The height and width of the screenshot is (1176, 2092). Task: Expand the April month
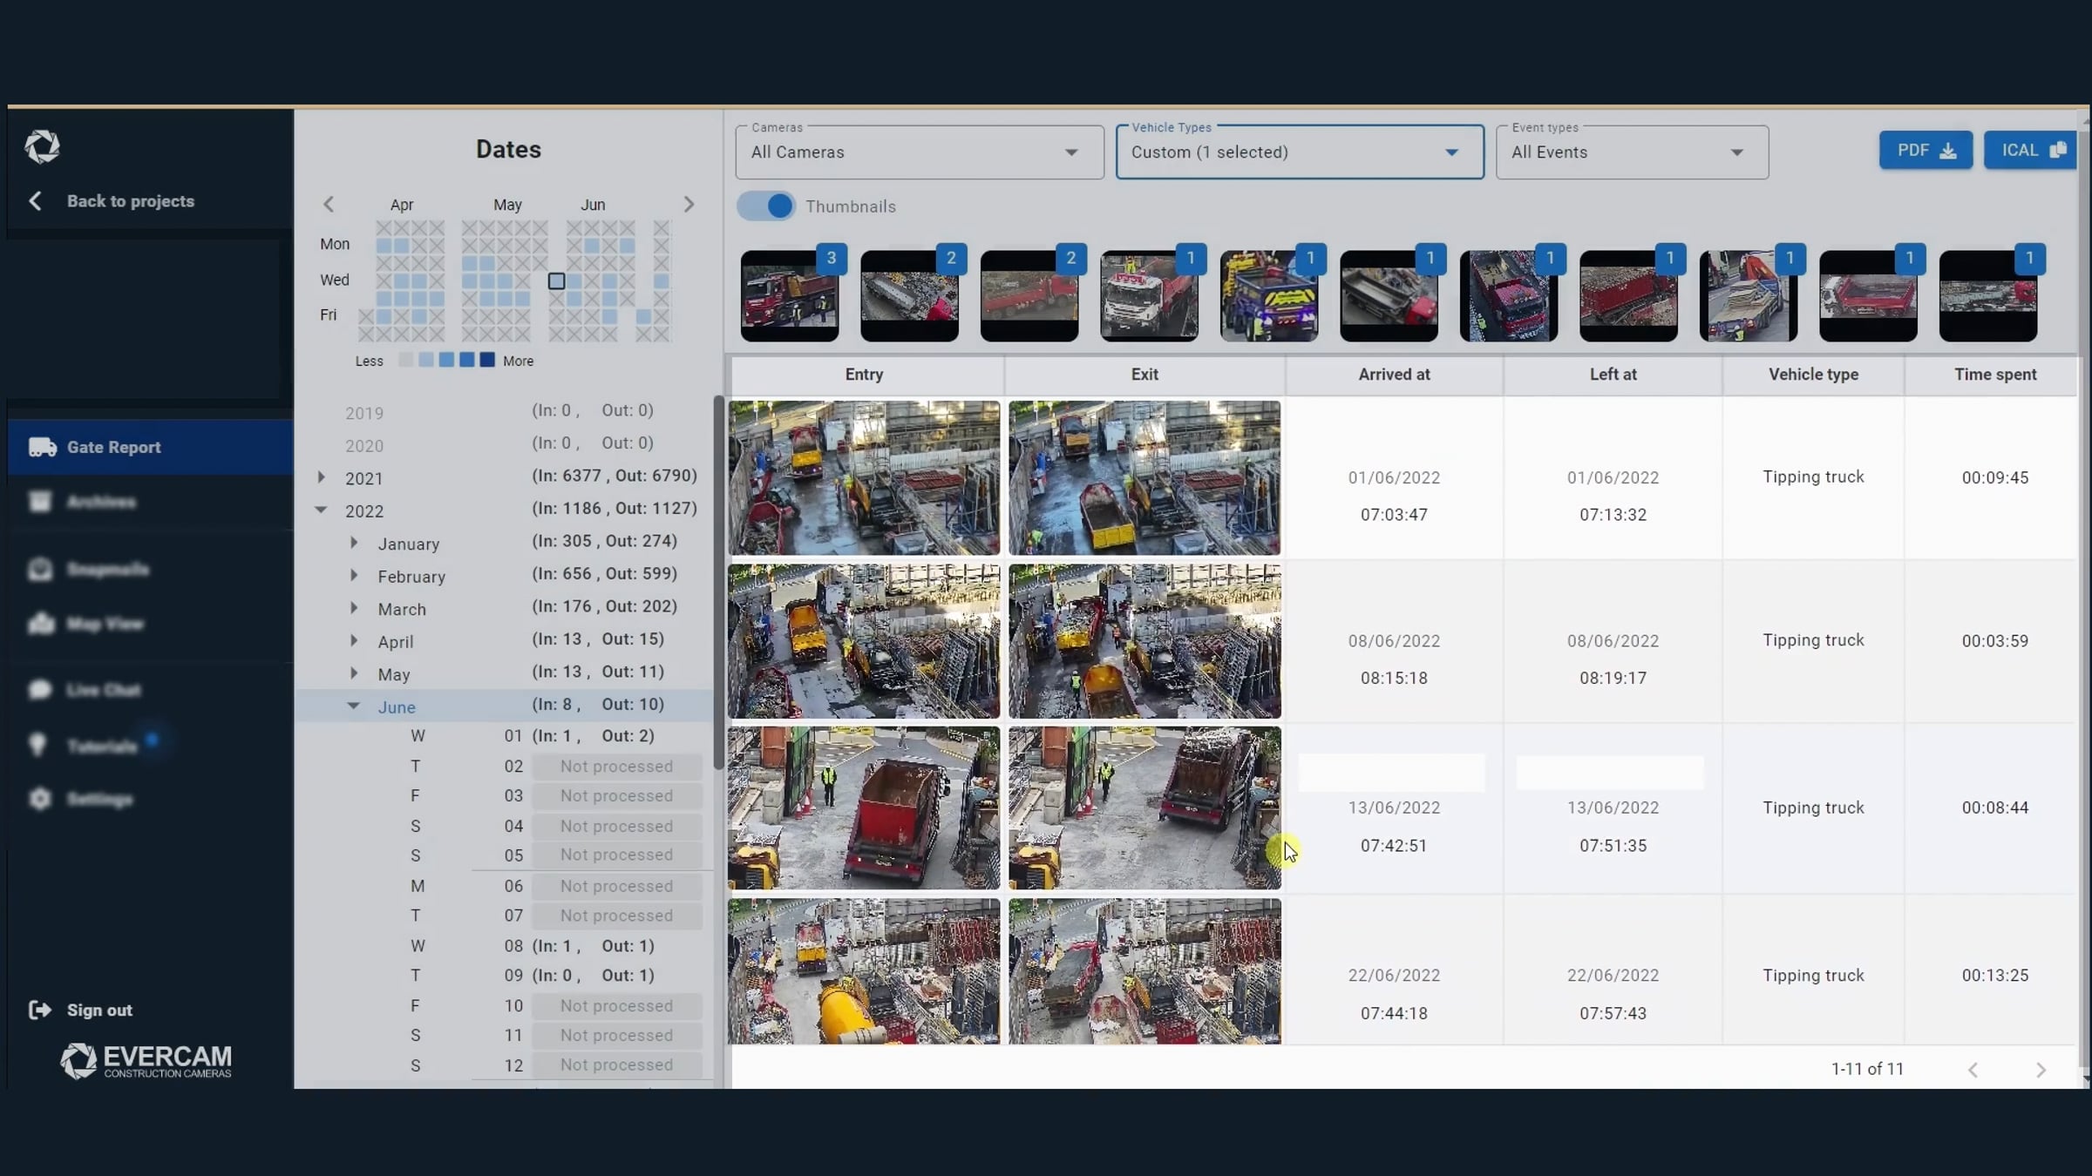click(354, 641)
